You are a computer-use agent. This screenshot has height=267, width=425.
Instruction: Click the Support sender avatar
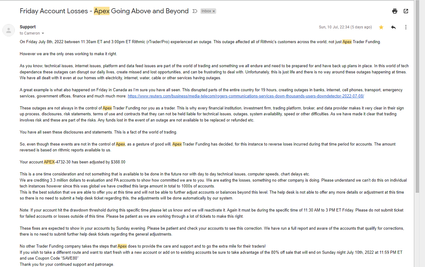click(x=9, y=30)
